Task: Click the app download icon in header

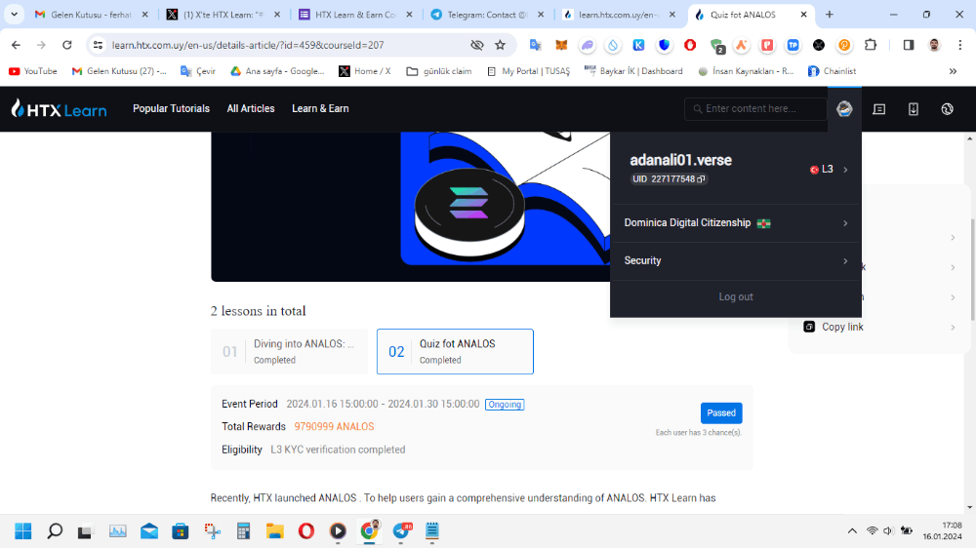Action: [x=914, y=109]
